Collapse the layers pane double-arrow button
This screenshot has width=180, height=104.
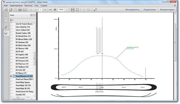pos(31,15)
